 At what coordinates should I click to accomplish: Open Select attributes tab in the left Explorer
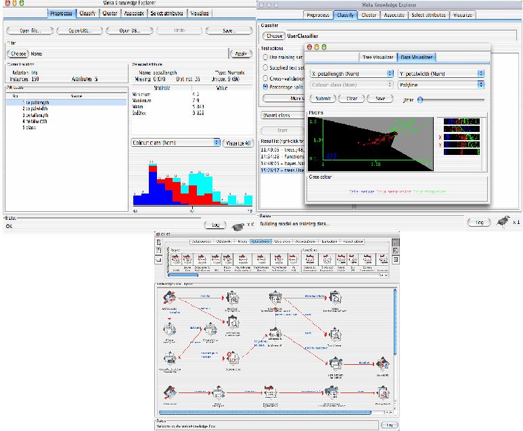tap(166, 14)
